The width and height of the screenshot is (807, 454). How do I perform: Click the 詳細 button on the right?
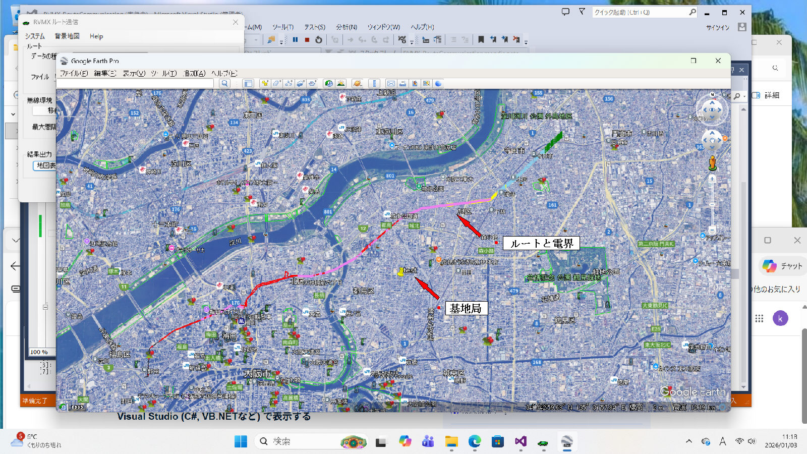767,95
